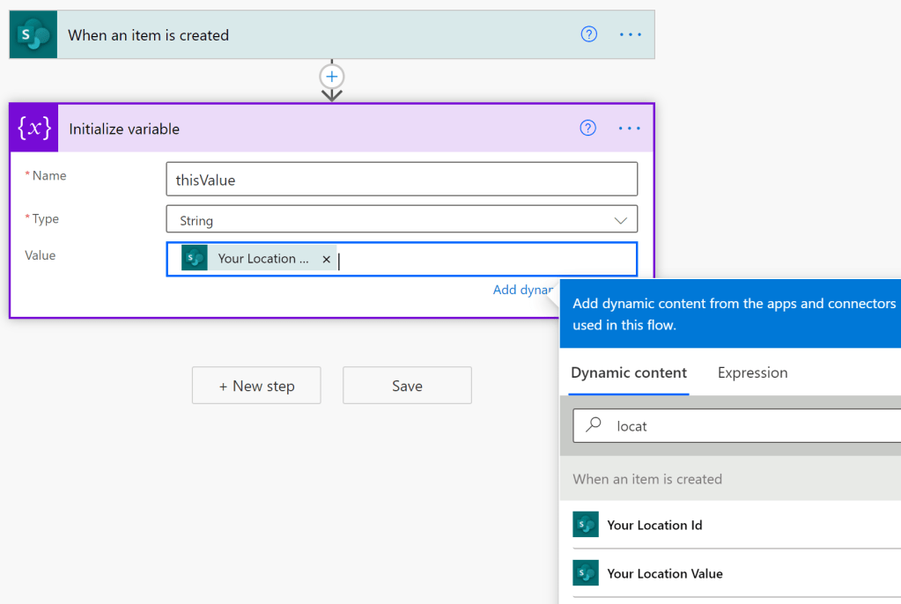The image size is (901, 604).
Task: Expand the Type dropdown chevron
Action: point(621,220)
